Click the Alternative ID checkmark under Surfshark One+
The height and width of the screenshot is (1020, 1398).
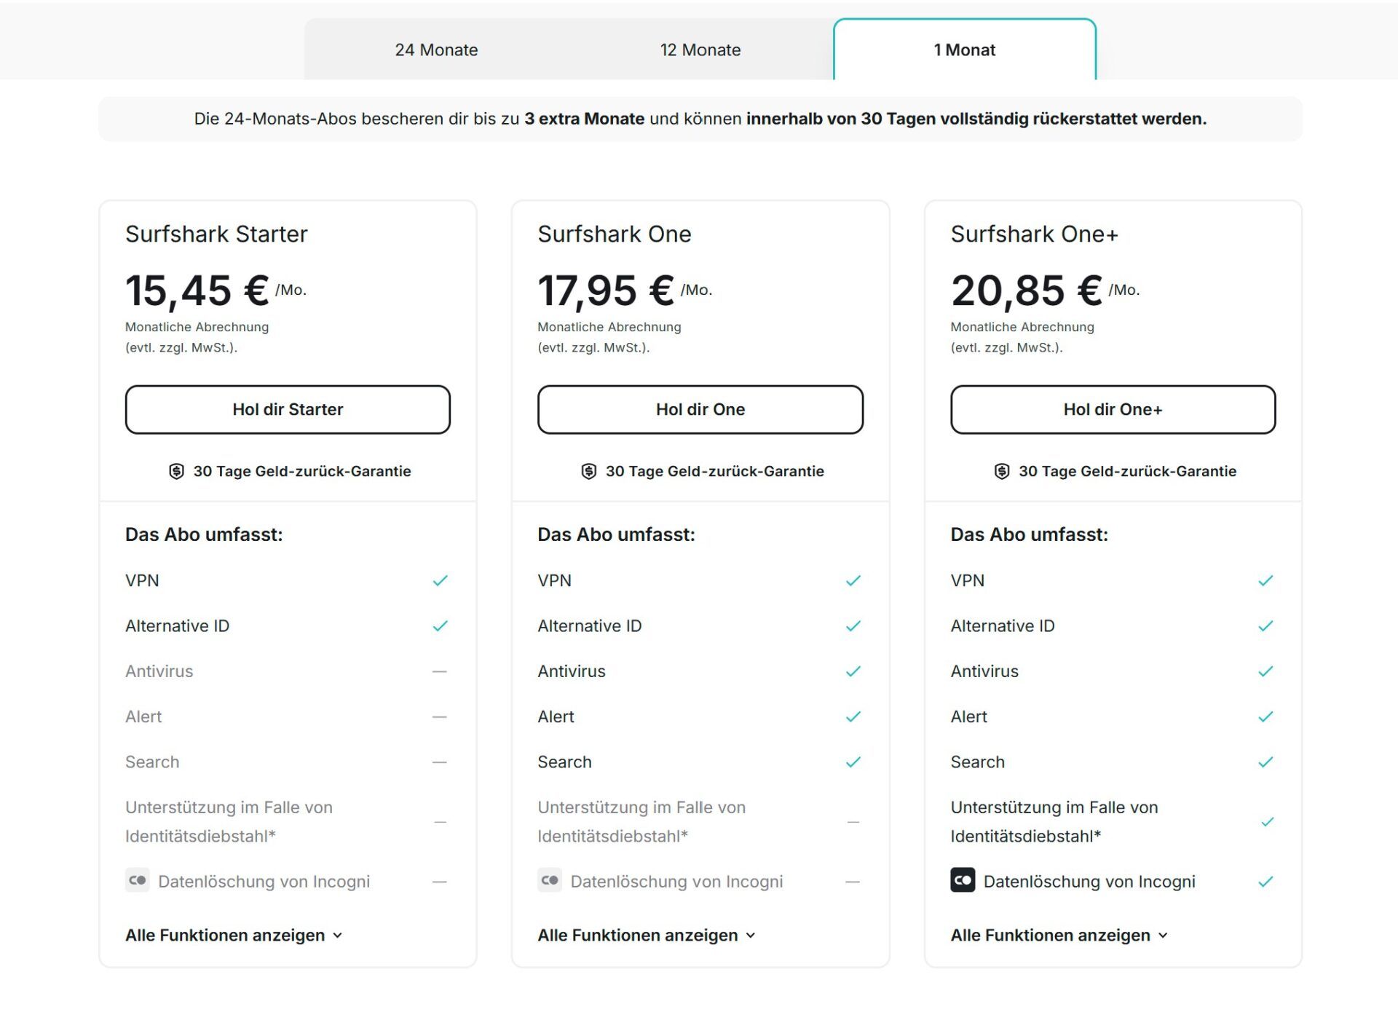1266,625
